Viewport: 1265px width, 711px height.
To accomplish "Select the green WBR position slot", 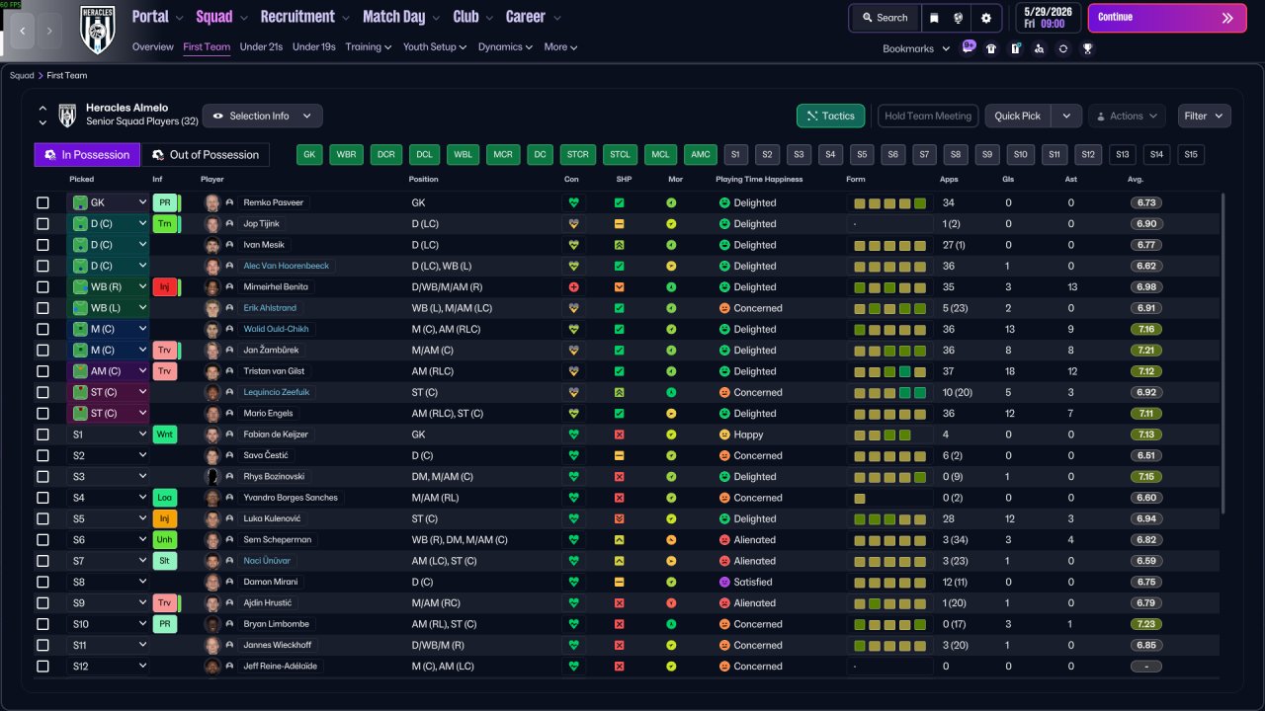I will click(346, 155).
